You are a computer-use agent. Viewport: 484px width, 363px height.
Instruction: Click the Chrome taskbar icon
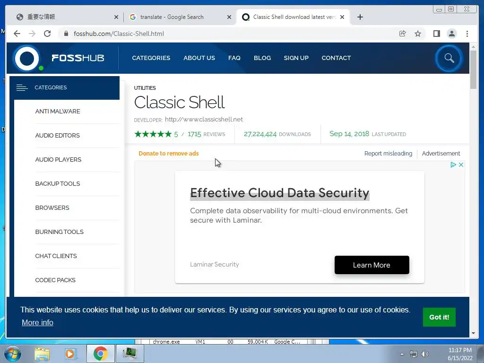(100, 354)
